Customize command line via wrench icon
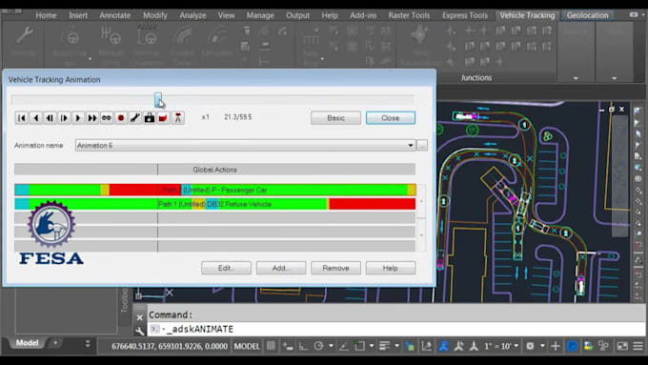 (140, 331)
